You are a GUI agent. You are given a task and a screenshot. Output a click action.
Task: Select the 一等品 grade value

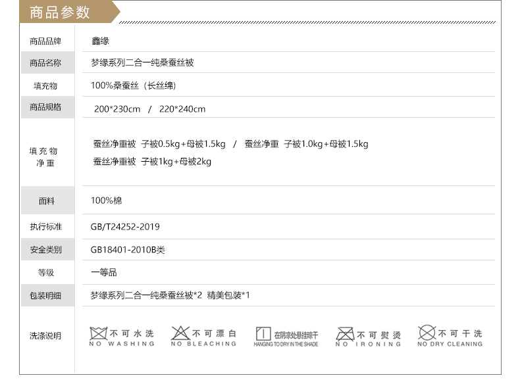point(103,272)
